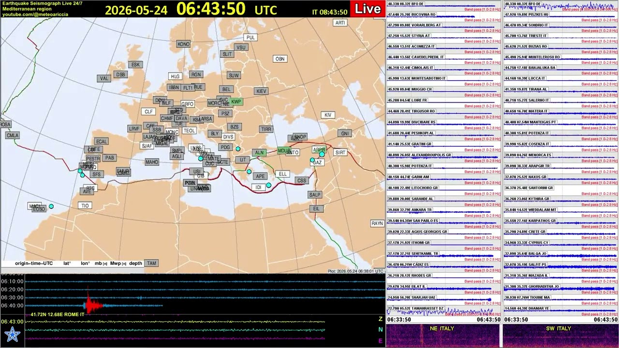Click the ARTI station label on the map
This screenshot has width=619, height=348.
click(x=340, y=23)
